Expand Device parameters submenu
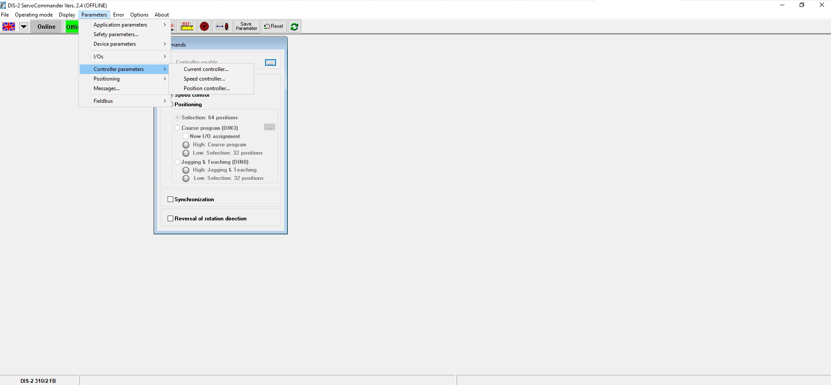Image resolution: width=831 pixels, height=385 pixels. pyautogui.click(x=124, y=44)
